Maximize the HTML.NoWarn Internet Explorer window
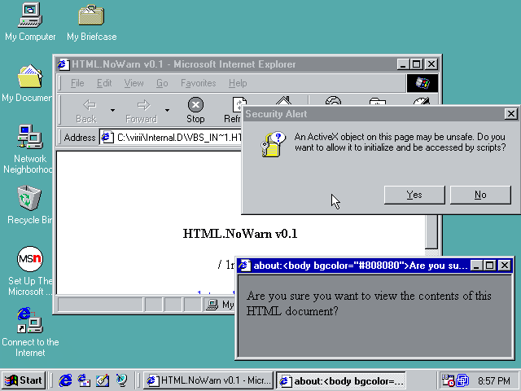 tap(416, 64)
